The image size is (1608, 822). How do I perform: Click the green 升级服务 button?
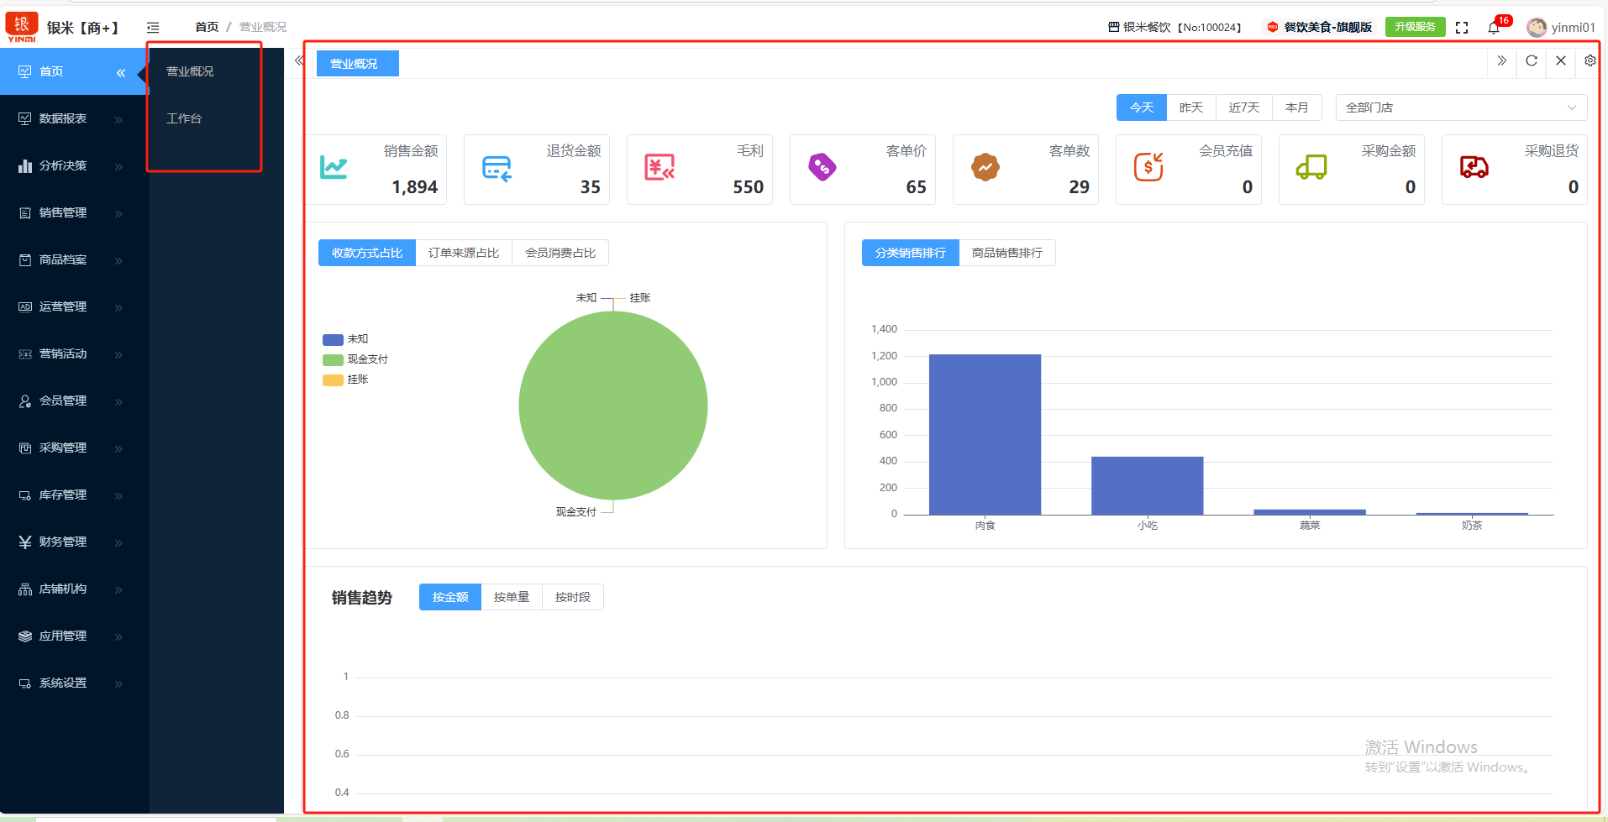(1415, 27)
